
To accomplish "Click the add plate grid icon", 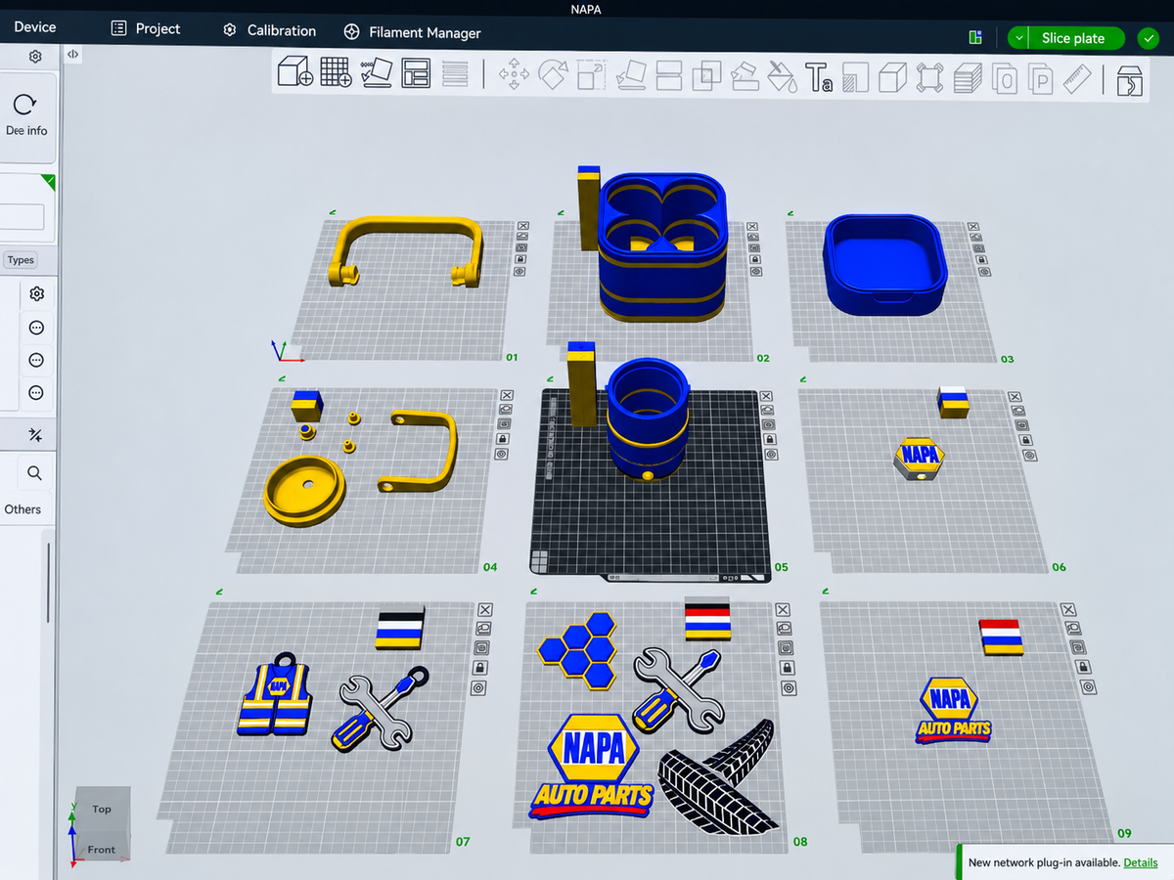I will point(336,73).
